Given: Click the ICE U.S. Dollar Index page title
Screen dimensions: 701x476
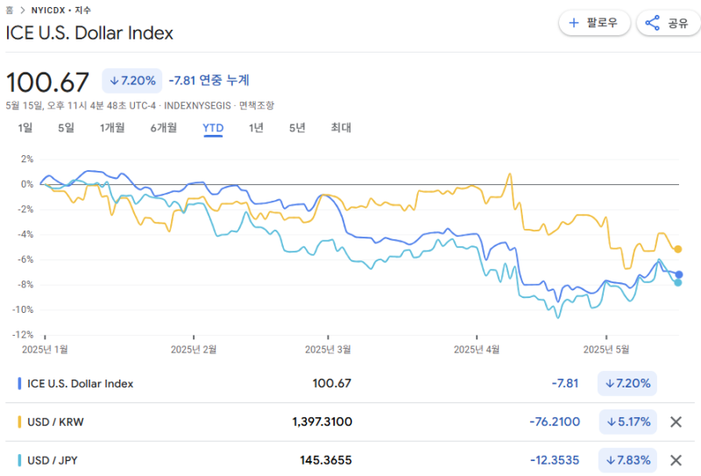Looking at the screenshot, I should (x=89, y=33).
